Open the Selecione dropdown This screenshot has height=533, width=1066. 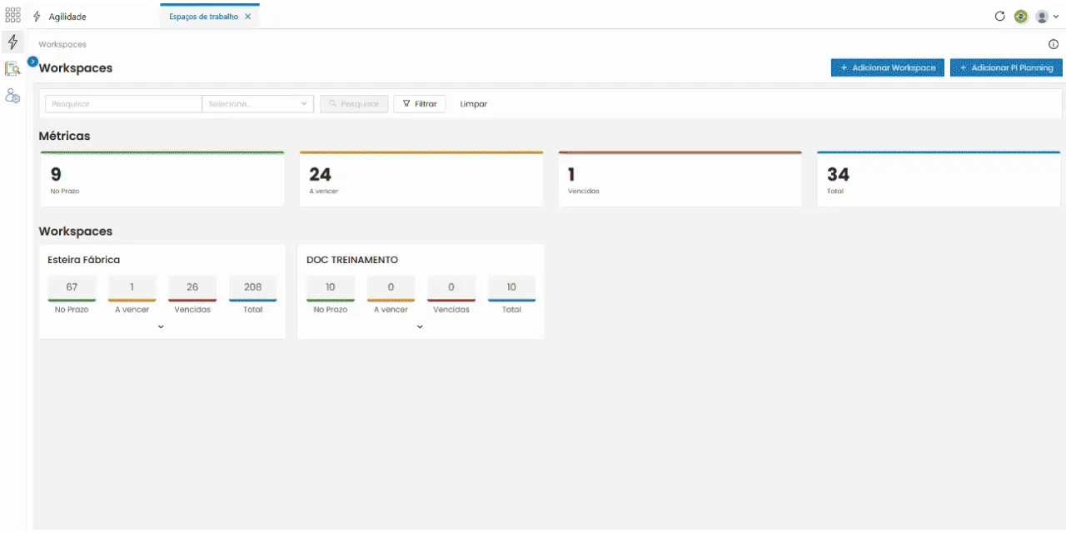pos(258,104)
